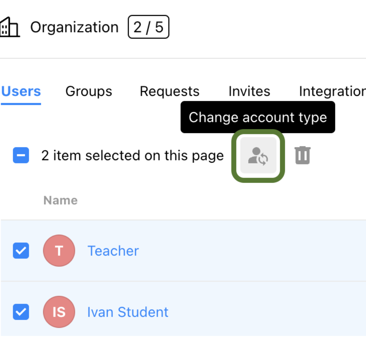Switch to the Users tab
The height and width of the screenshot is (337, 366).
tap(21, 91)
